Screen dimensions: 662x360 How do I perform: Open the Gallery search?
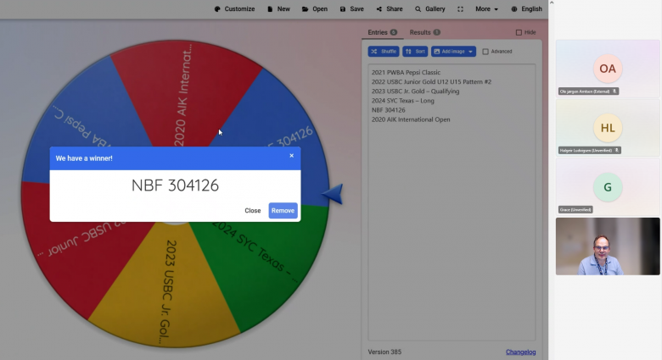tap(429, 8)
